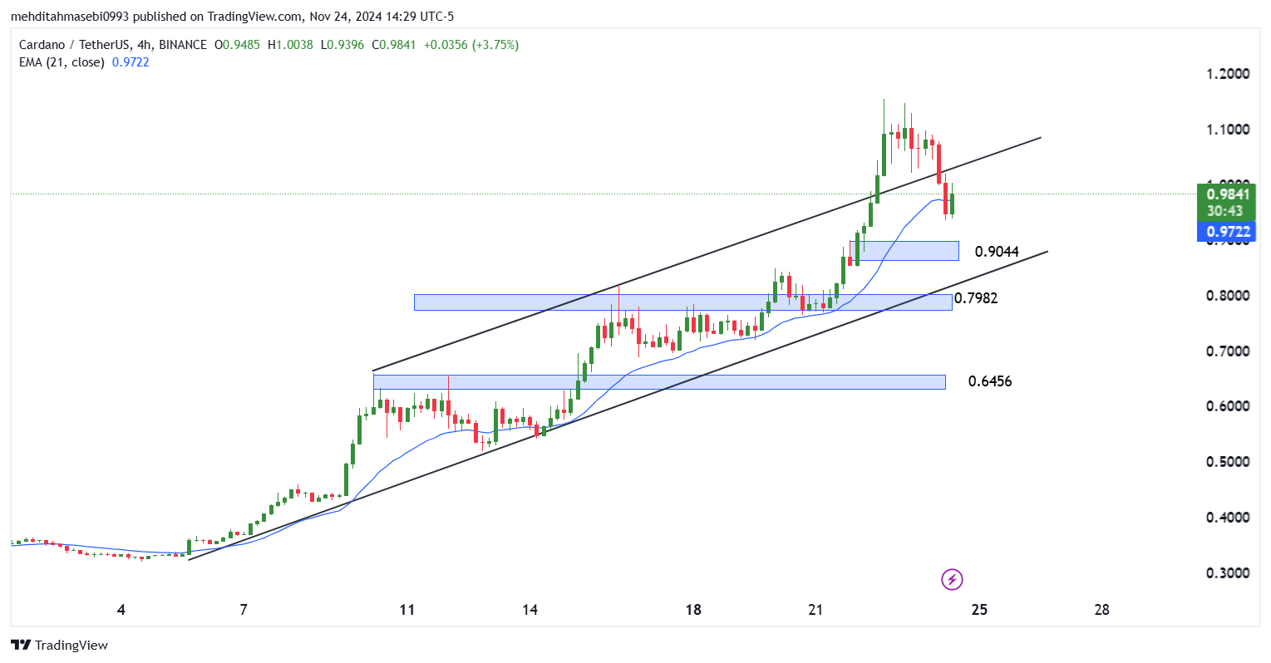Click date label 11 on time axis
This screenshot has height=663, width=1271.
coord(406,610)
